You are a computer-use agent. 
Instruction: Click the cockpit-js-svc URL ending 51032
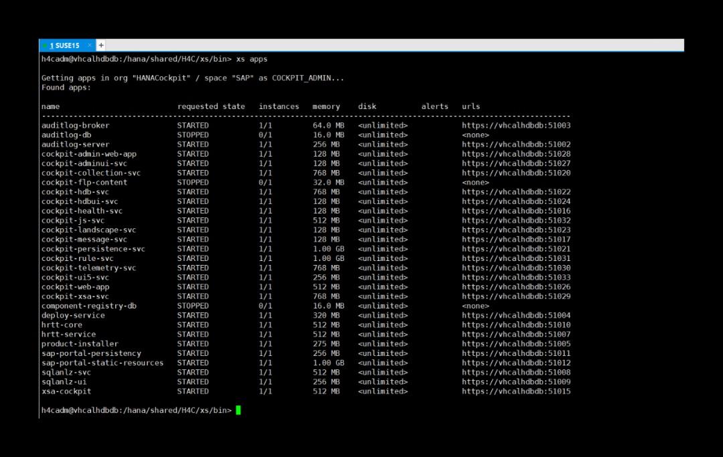pyautogui.click(x=516, y=220)
